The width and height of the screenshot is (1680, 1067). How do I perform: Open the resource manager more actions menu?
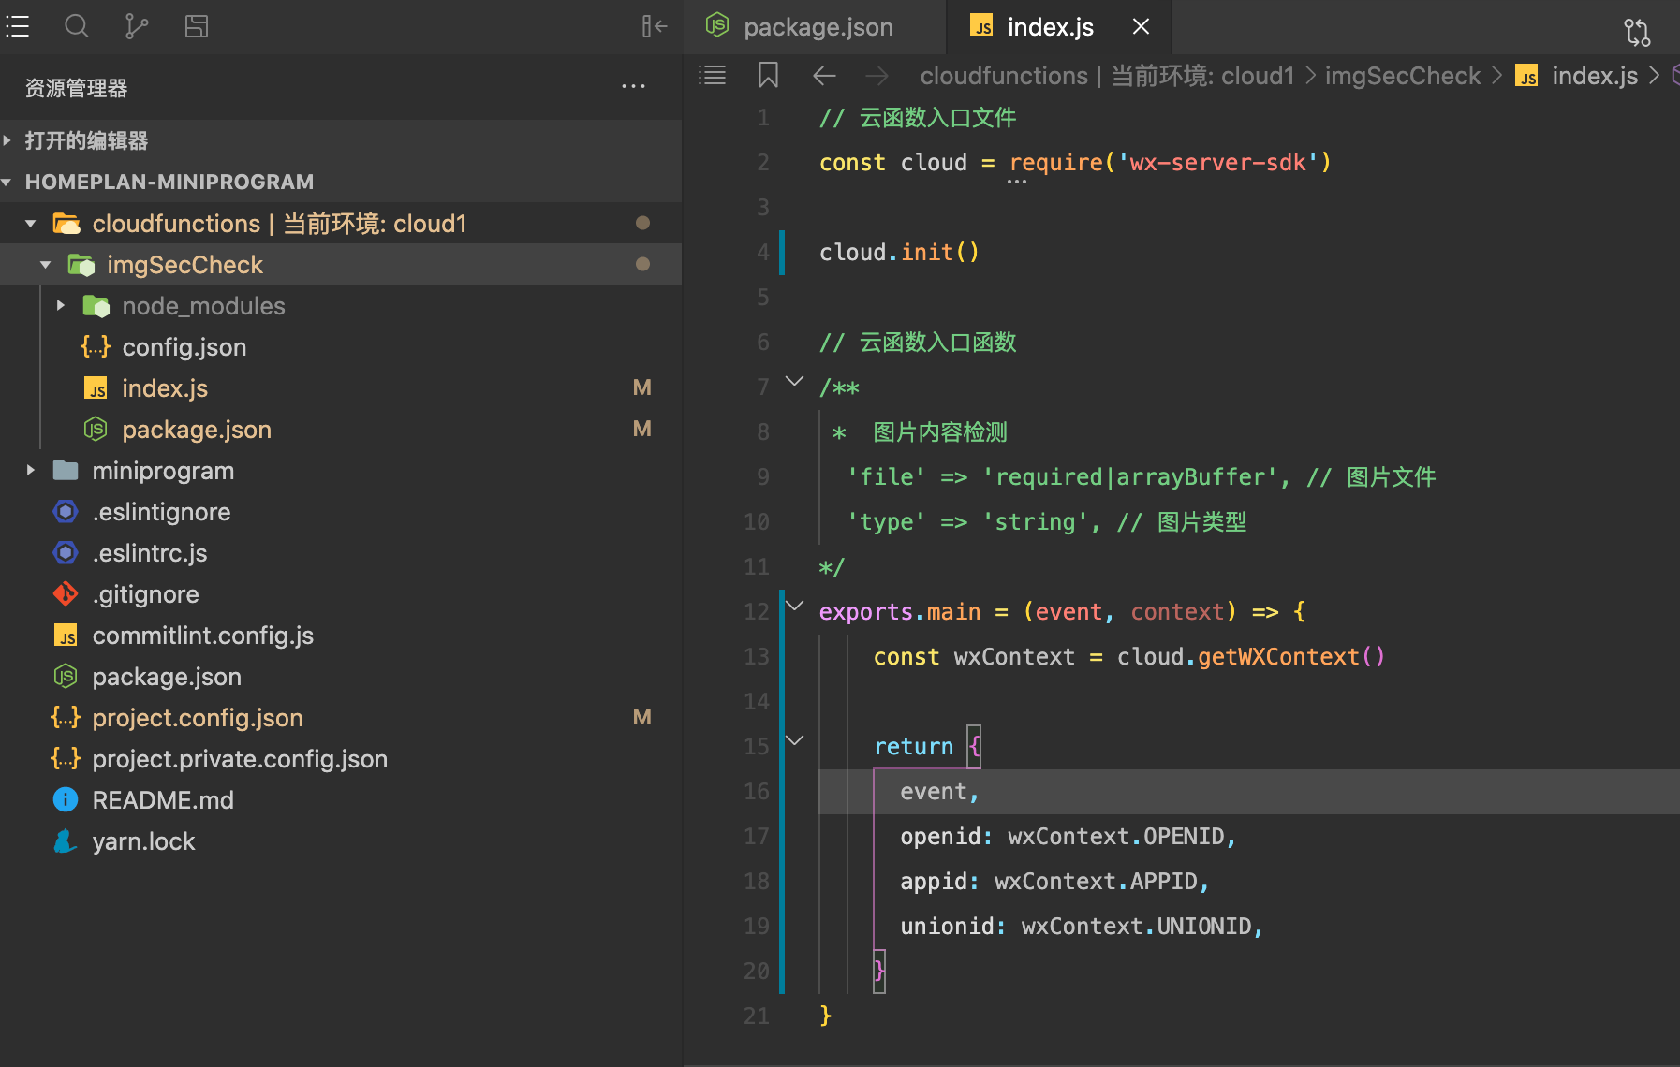[x=634, y=87]
